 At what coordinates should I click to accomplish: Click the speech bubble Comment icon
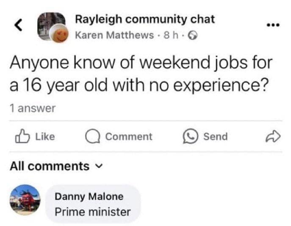click(92, 137)
